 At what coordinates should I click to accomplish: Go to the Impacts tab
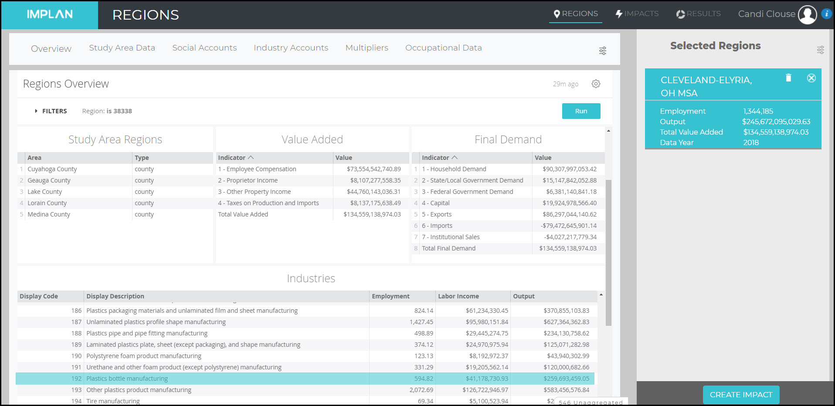[x=637, y=14]
